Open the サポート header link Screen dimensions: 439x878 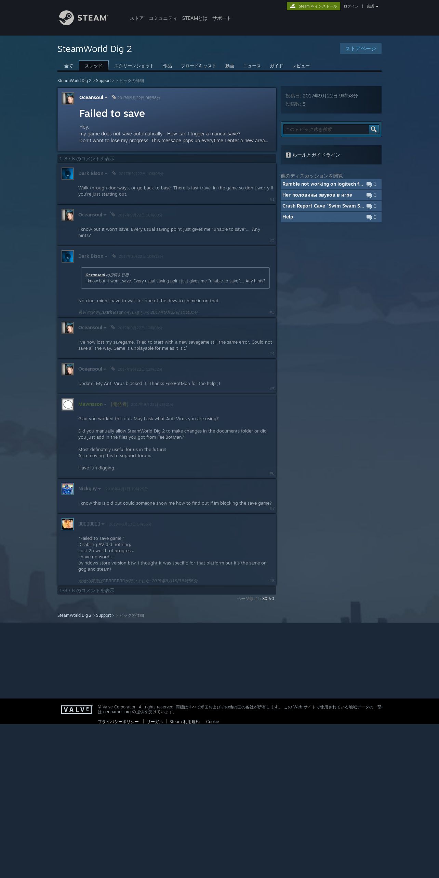pos(222,18)
